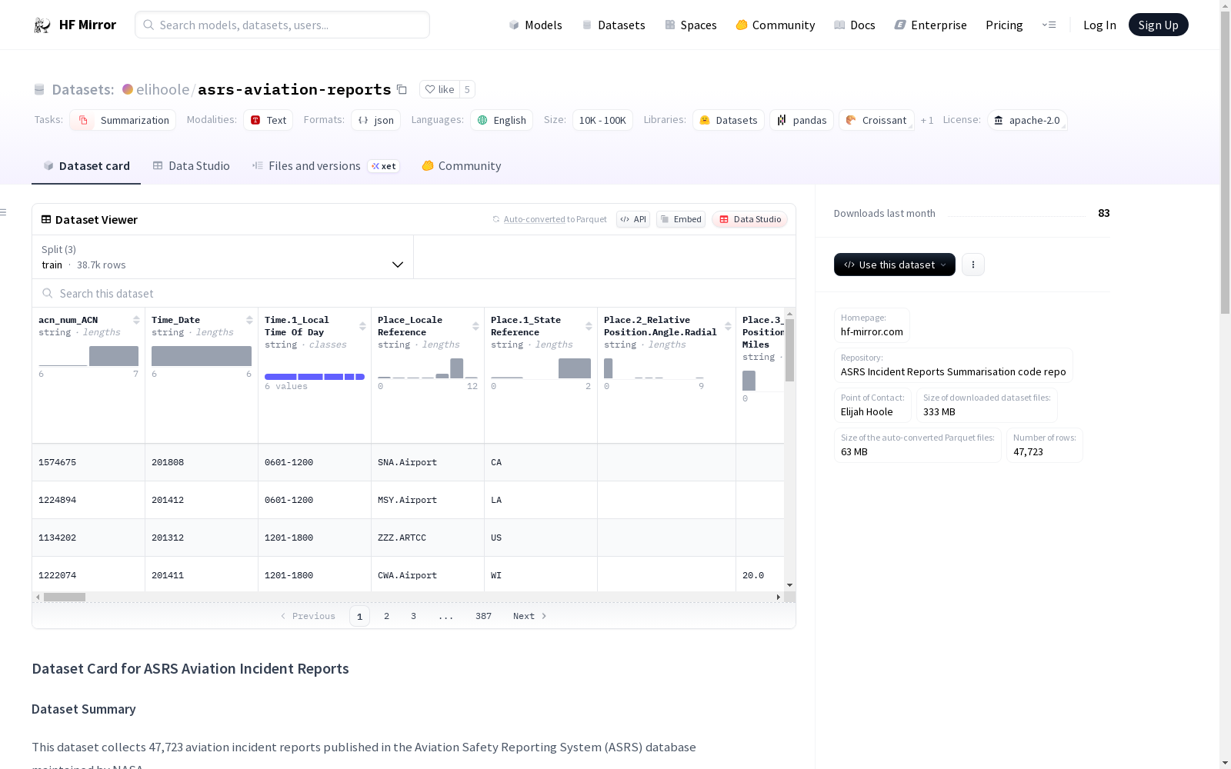Click the Croissant library tag
This screenshot has height=769, width=1231.
[x=876, y=120]
